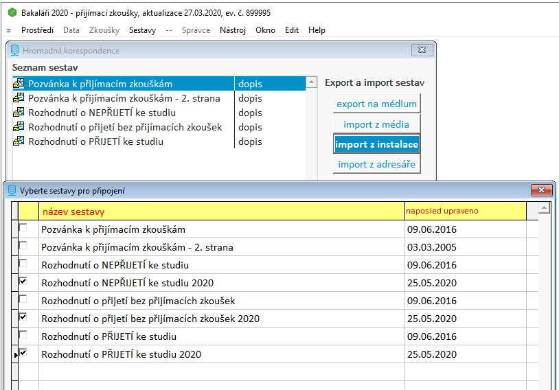Viewport: 559px width, 390px height.
Task: Sort by the naposled upraveno column header
Action: click(464, 211)
